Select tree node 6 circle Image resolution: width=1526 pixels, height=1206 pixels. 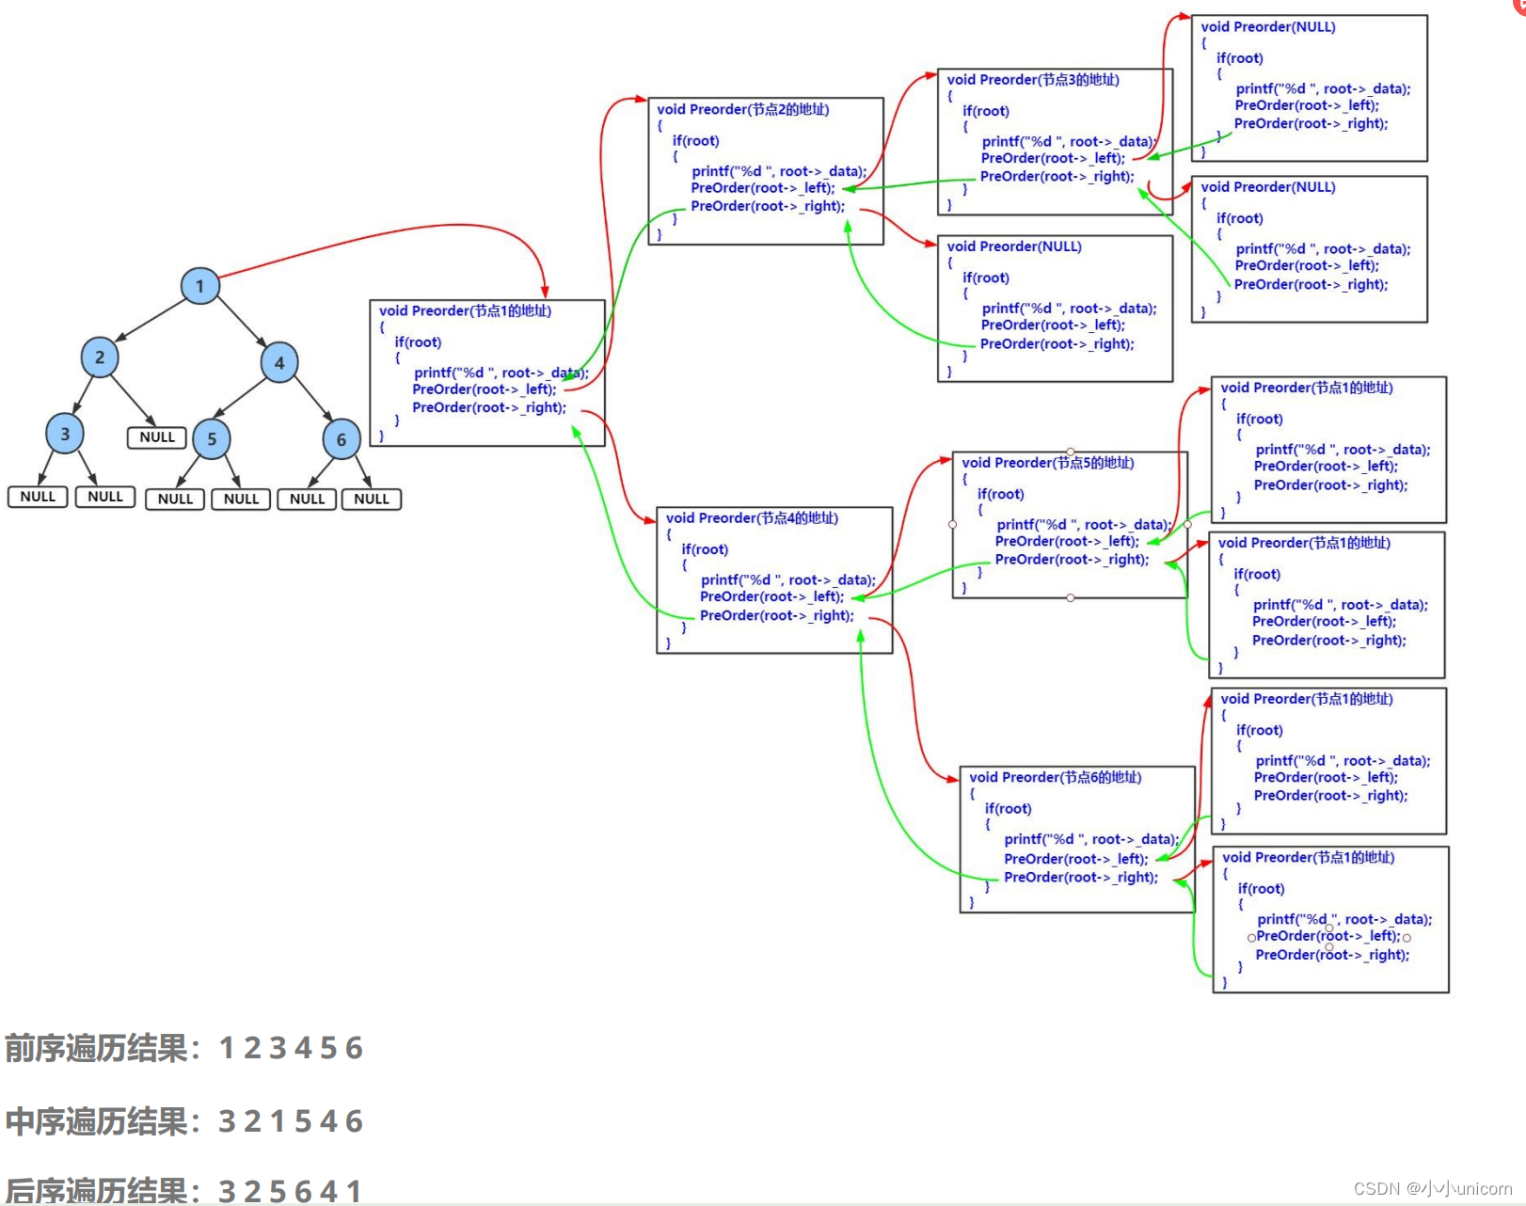(342, 439)
